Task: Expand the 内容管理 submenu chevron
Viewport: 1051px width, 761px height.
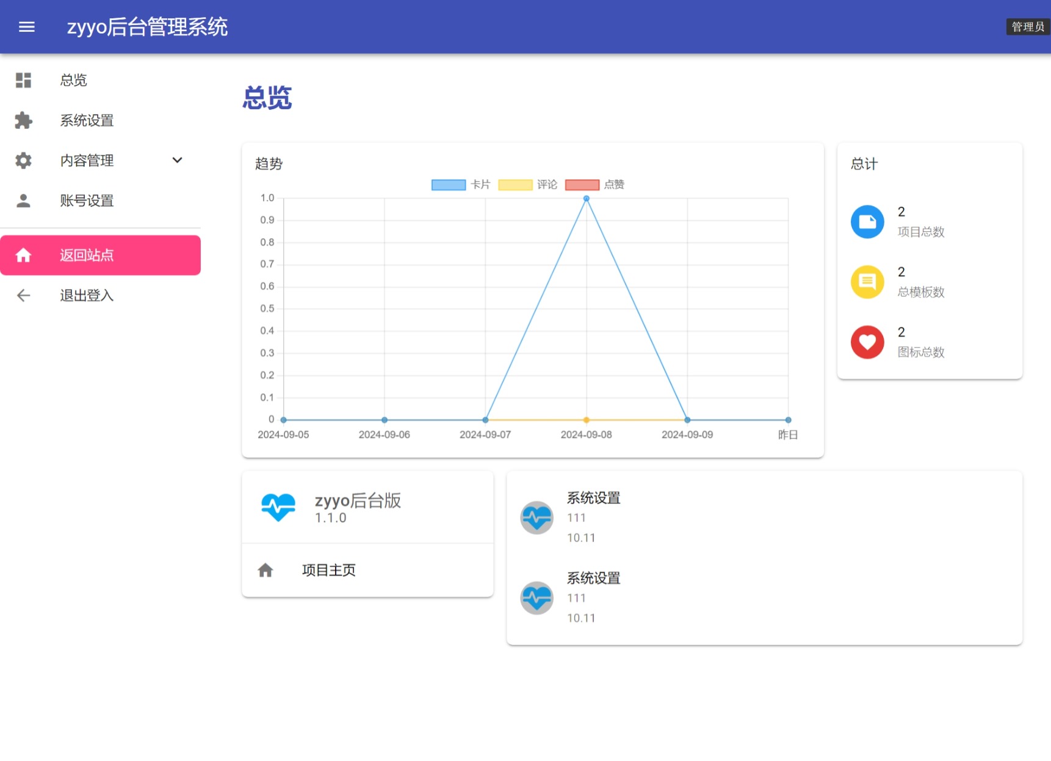Action: click(x=177, y=160)
